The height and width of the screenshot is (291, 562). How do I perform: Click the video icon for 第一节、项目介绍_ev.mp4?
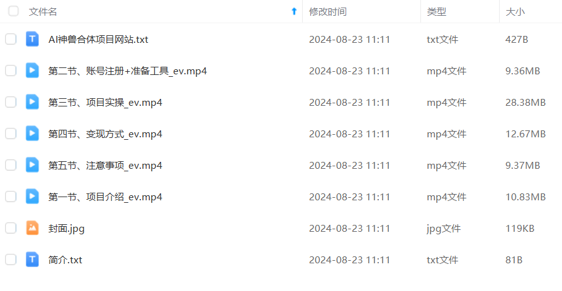click(32, 197)
